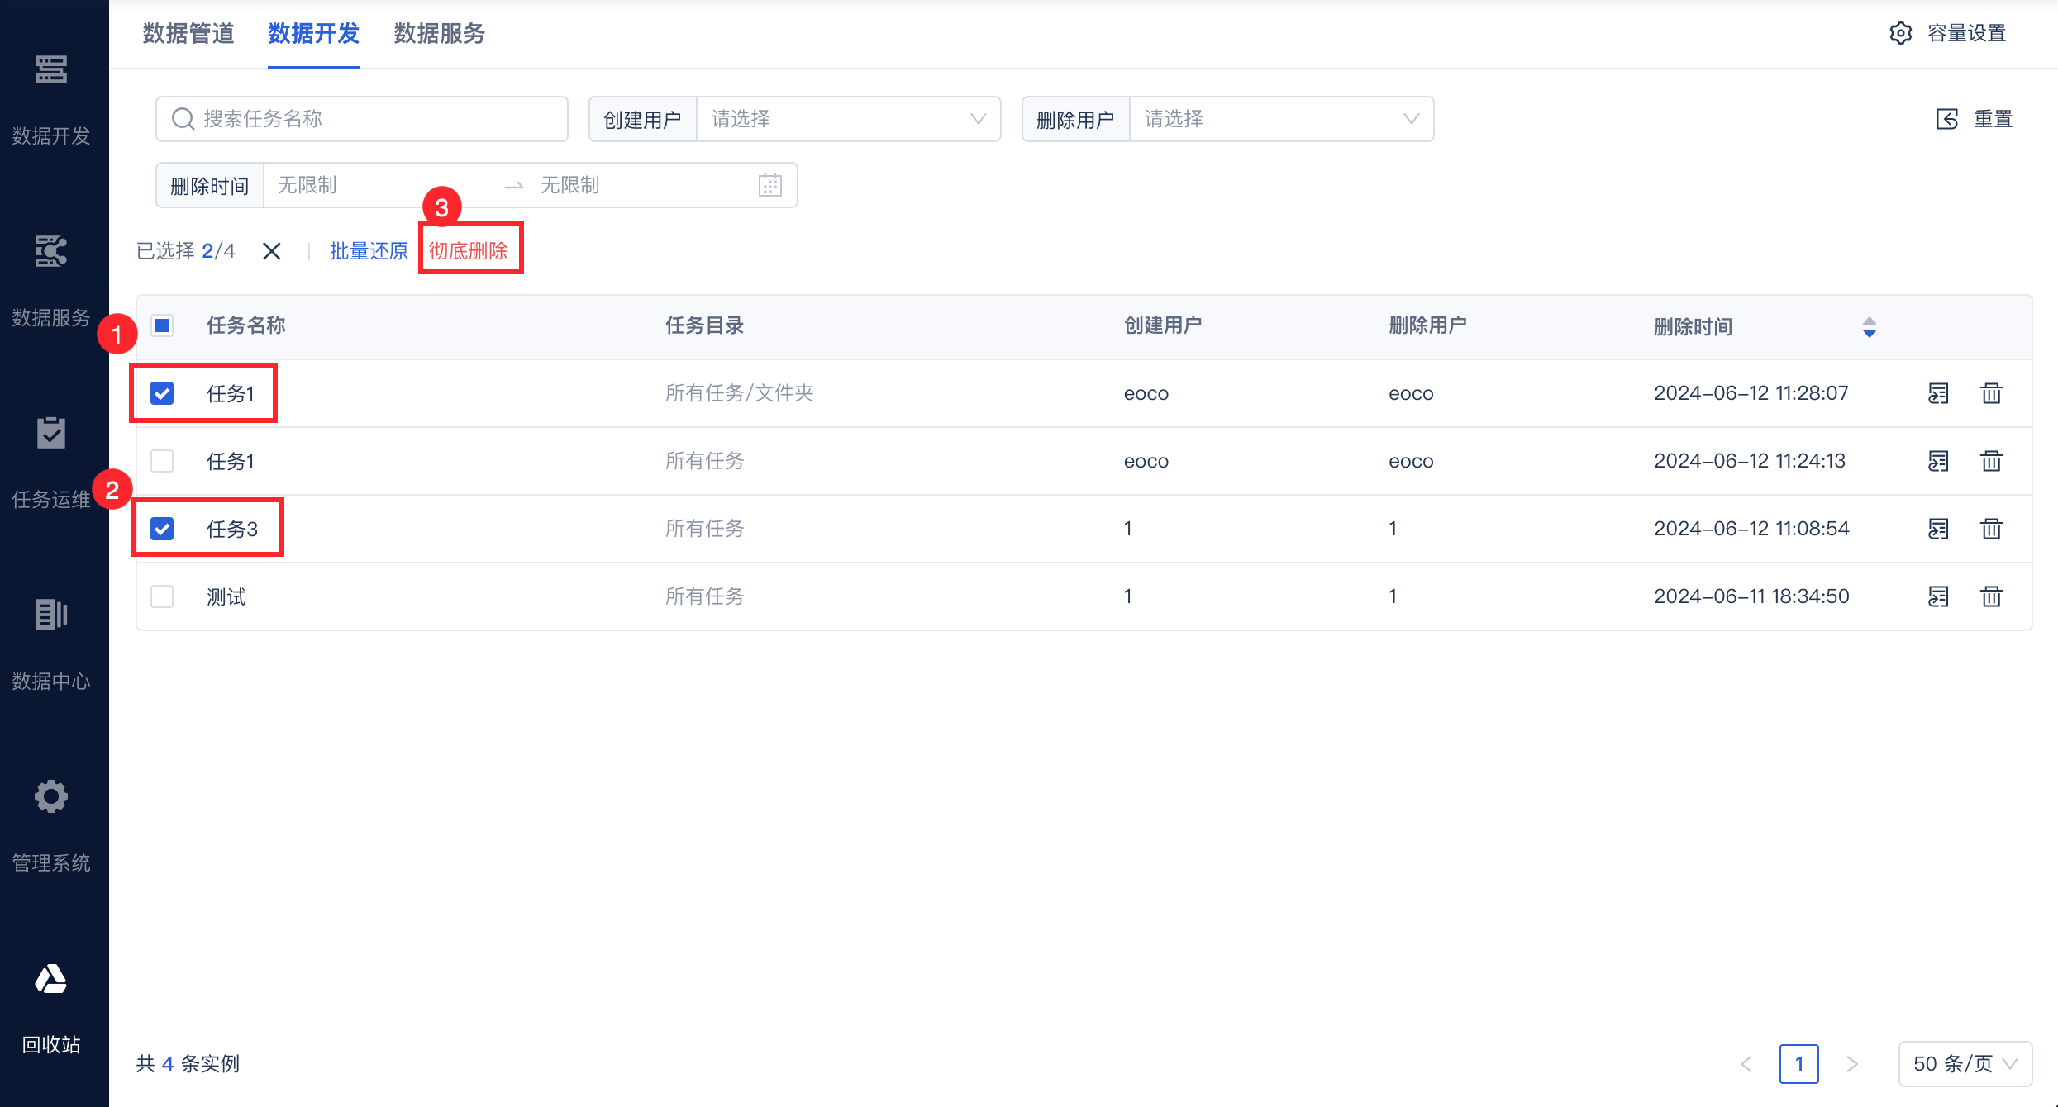Expand the 删除用户 dropdown

pyautogui.click(x=1280, y=119)
